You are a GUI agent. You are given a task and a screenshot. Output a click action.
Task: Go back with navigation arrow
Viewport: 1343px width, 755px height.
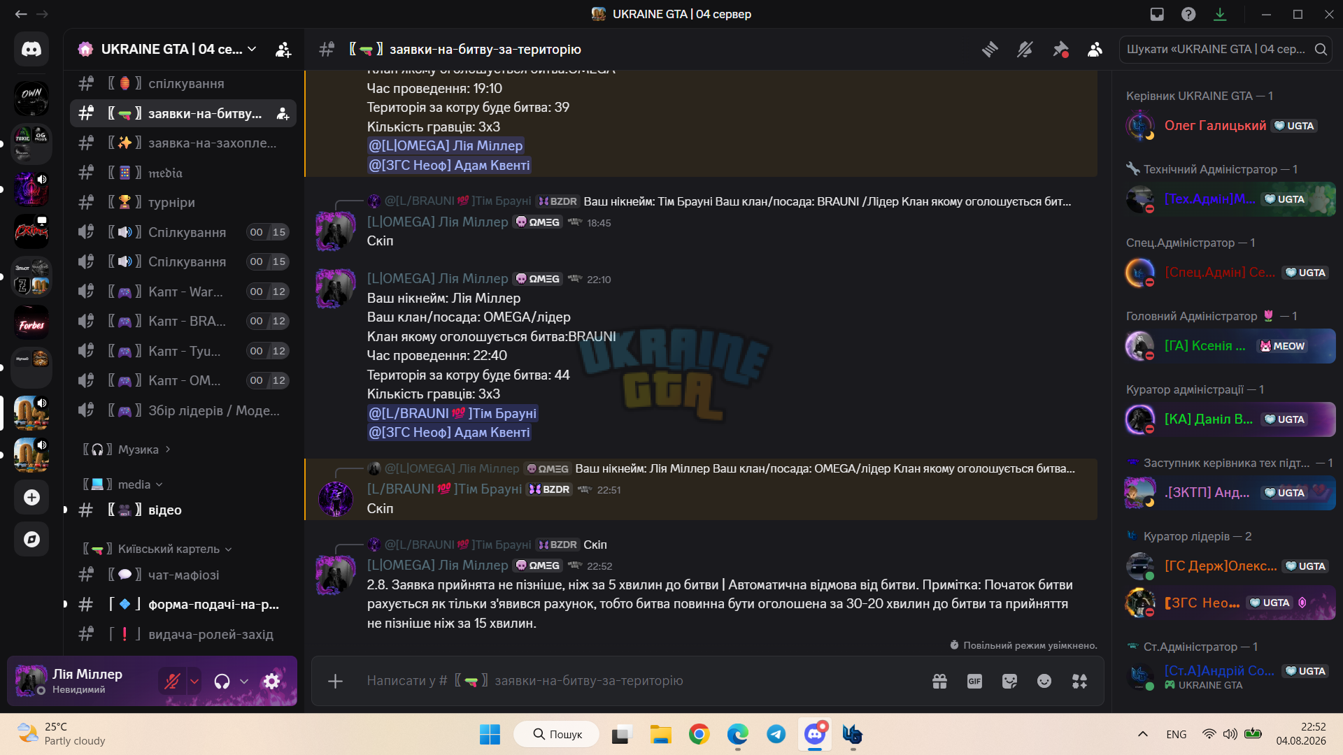pos(21,14)
